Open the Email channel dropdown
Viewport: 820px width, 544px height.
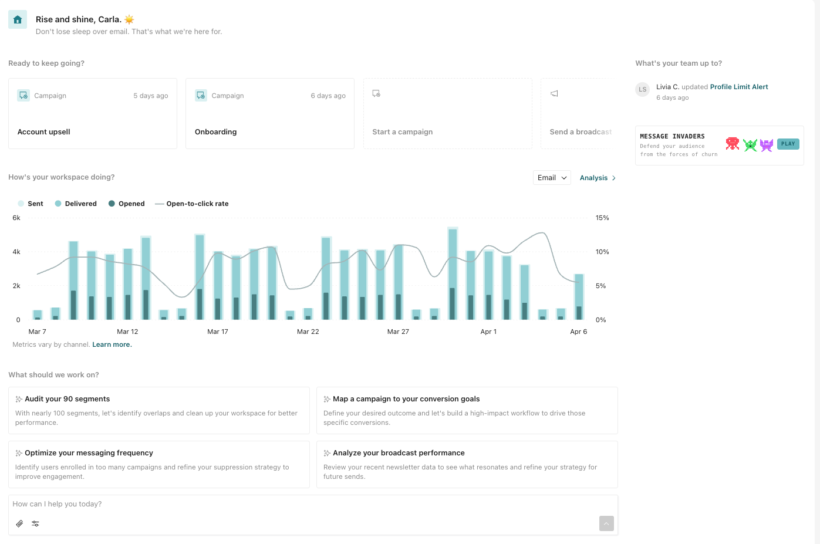click(551, 177)
